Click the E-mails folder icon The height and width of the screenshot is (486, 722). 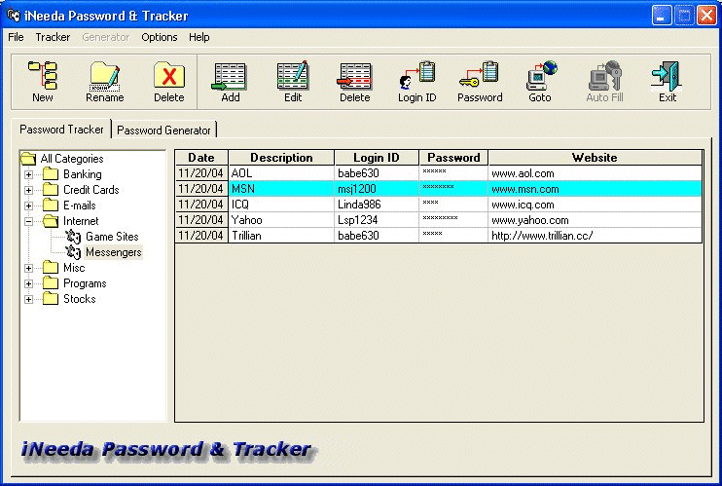pyautogui.click(x=51, y=206)
